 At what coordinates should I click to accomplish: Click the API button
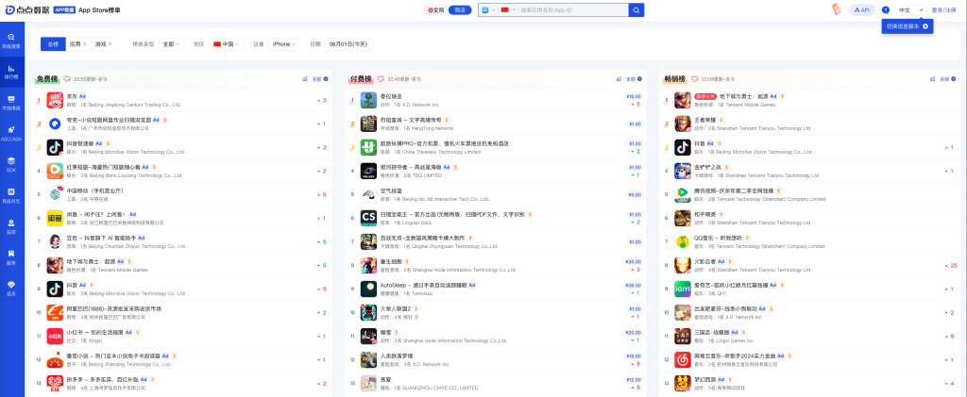coord(862,9)
